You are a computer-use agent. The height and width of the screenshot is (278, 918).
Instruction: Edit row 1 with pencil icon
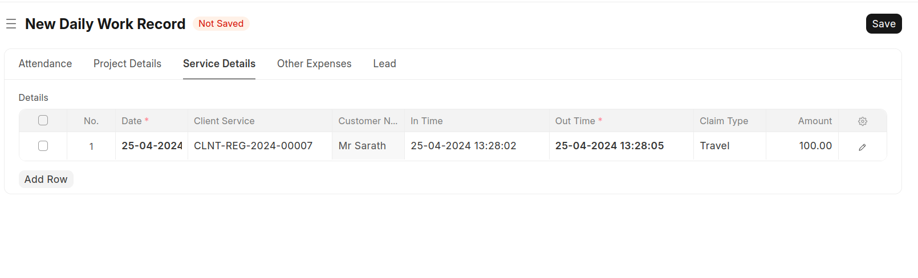click(x=862, y=147)
